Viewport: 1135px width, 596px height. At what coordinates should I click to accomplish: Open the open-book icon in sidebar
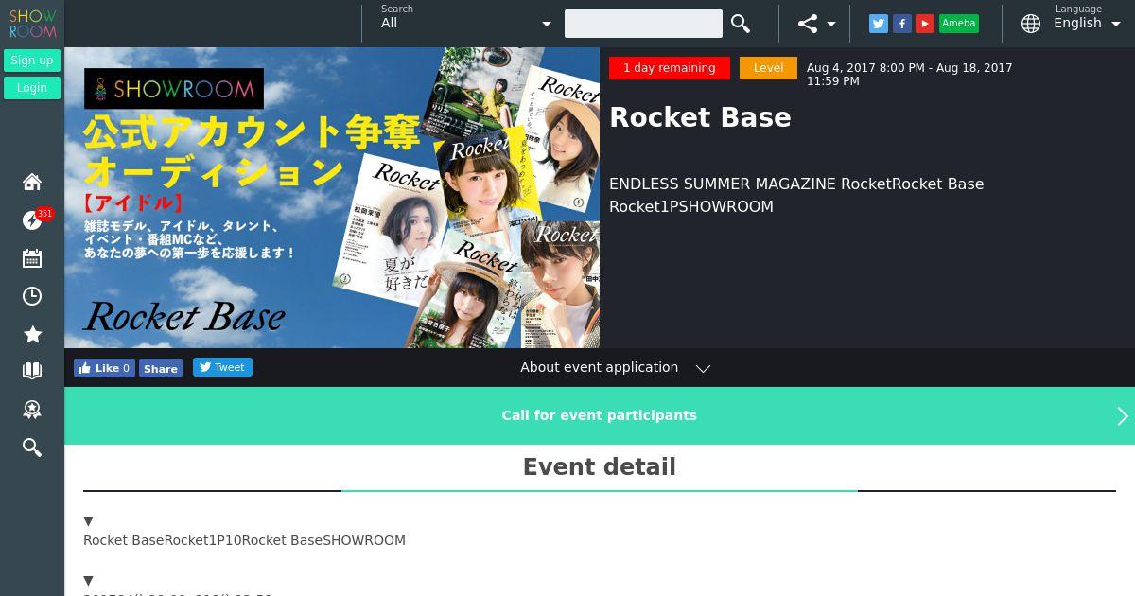32,371
